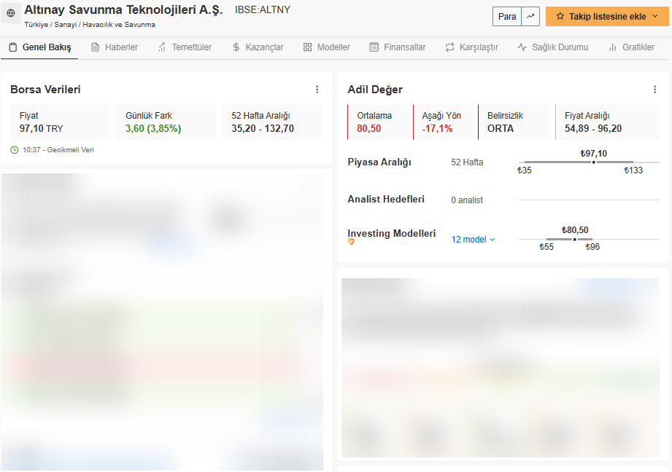This screenshot has width=672, height=472.
Task: Click the Investing Modelleri label
Action: point(391,233)
